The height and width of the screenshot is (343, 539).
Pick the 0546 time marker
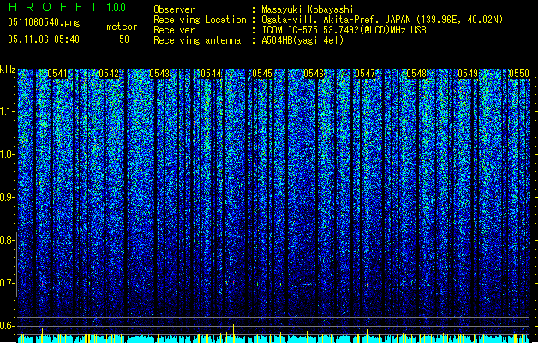314,74
